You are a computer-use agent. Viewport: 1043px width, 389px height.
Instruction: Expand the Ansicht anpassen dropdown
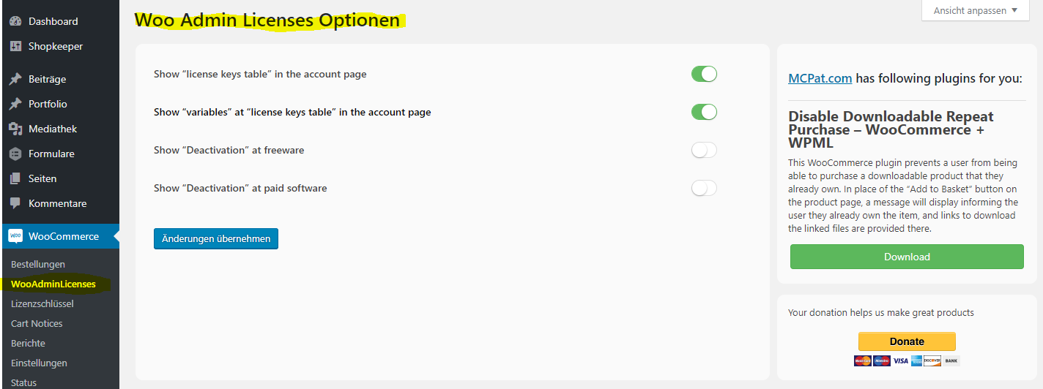tap(976, 10)
